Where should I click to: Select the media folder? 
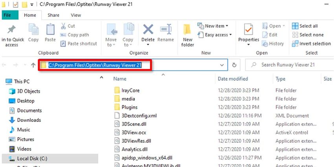(x=125, y=99)
